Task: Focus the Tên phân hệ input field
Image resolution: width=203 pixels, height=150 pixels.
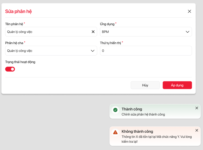Action: 47,32
